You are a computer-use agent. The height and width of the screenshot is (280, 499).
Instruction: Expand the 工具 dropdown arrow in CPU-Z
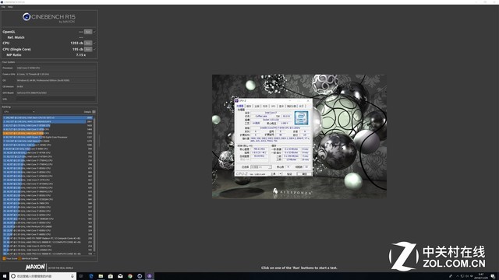[281, 174]
